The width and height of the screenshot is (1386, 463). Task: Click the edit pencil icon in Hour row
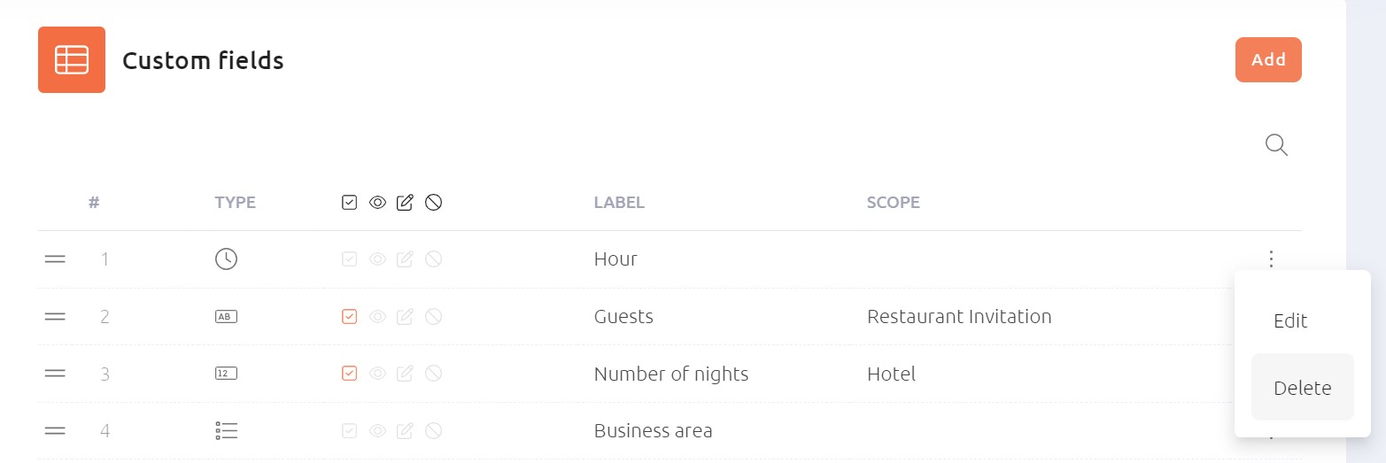(x=405, y=259)
